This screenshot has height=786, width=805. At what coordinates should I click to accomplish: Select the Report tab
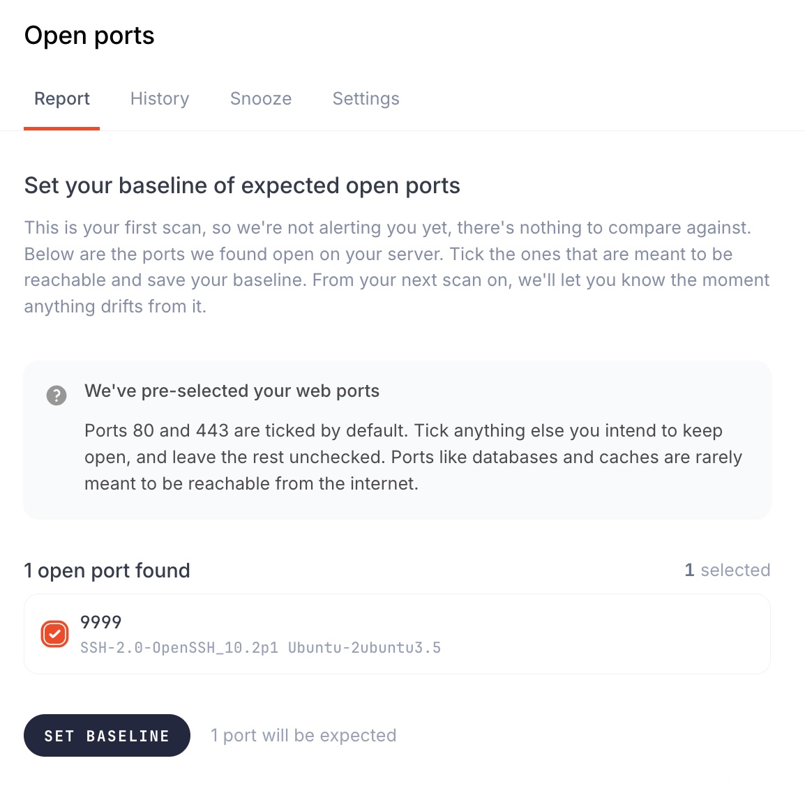click(62, 98)
